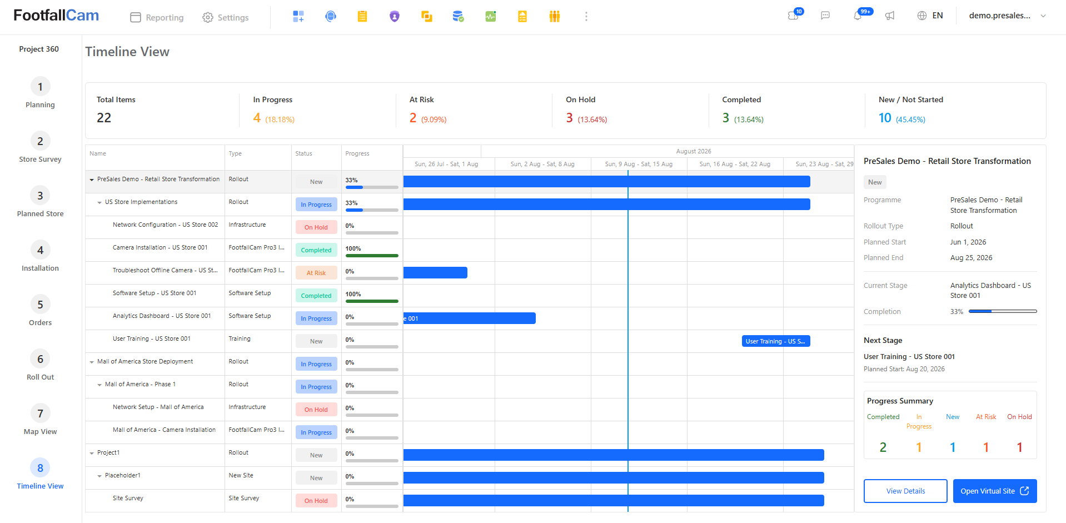1066x523 pixels.
Task: Select the Analytics Dashboard timeline bar
Action: [x=470, y=318]
